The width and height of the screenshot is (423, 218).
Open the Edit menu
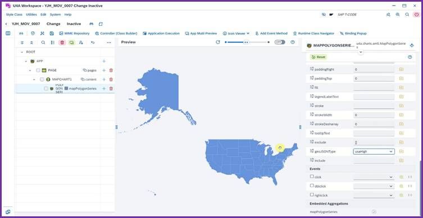pos(43,15)
